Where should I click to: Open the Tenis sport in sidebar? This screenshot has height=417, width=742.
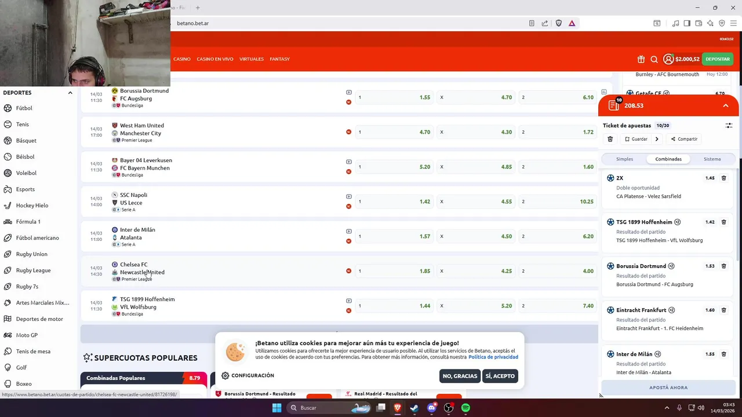tap(22, 125)
